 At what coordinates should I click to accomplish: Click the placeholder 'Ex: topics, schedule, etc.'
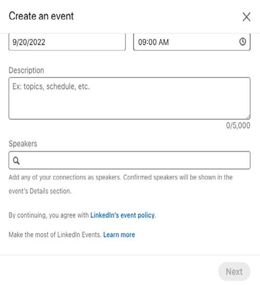[51, 86]
